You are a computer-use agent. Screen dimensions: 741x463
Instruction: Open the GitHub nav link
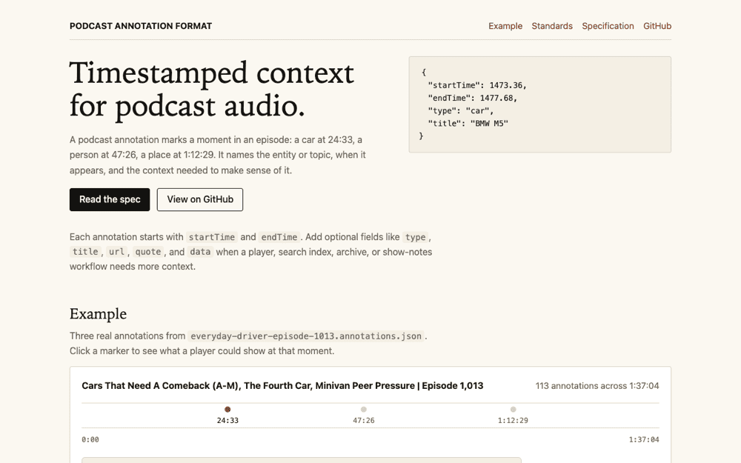(657, 26)
